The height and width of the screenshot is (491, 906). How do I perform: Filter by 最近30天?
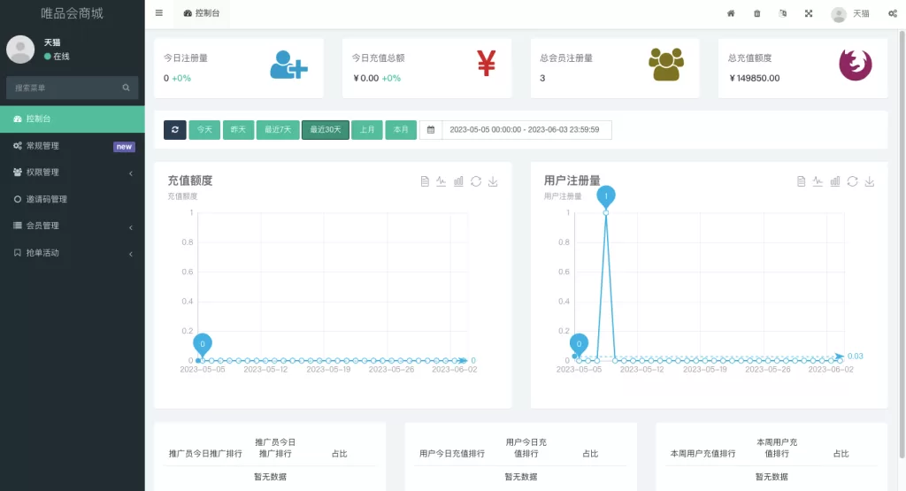[326, 130]
